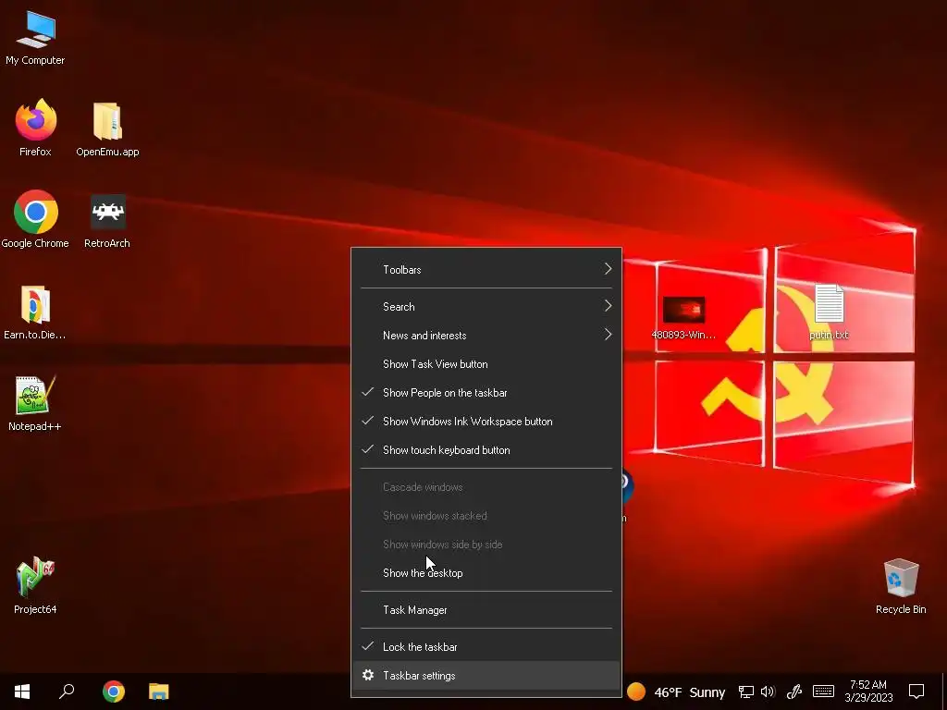
Task: Open File Explorer from the taskbar
Action: pos(159,692)
